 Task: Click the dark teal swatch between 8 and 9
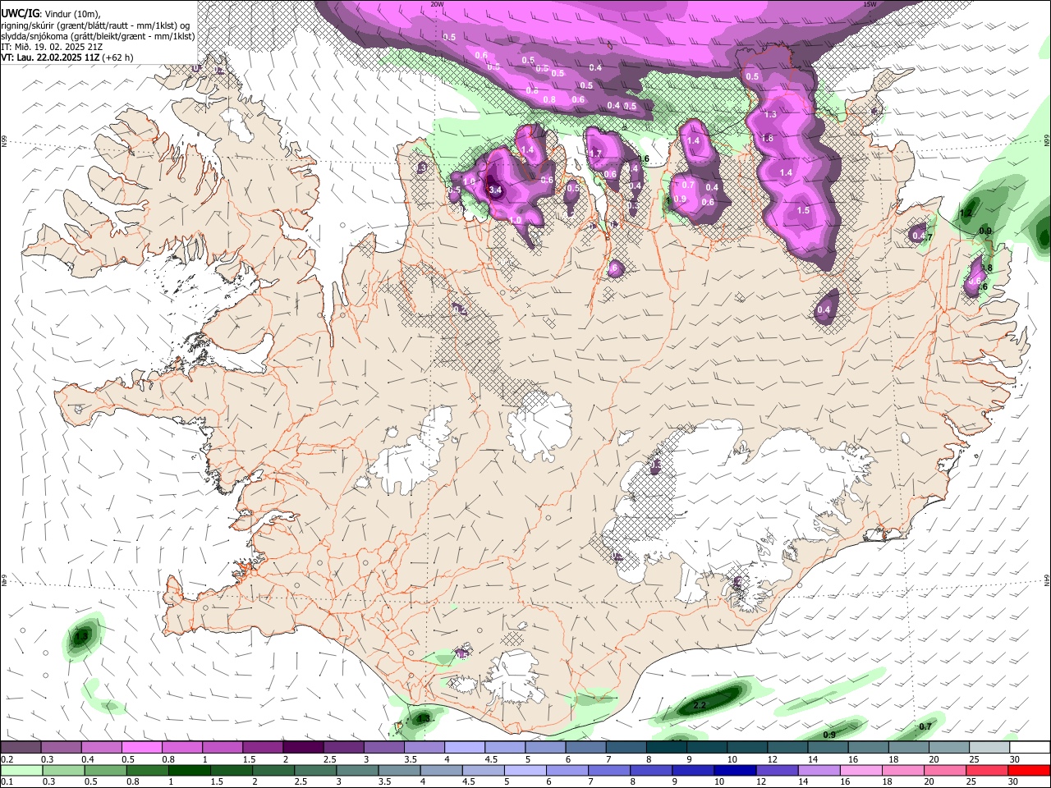point(667,748)
